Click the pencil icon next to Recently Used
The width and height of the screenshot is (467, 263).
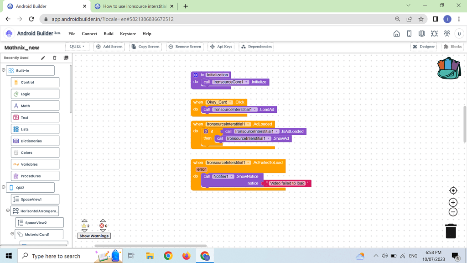pos(43,58)
